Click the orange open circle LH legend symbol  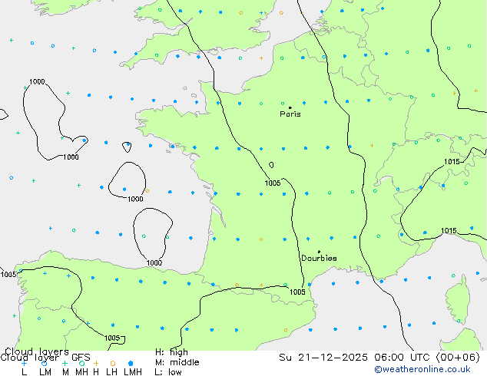click(x=113, y=363)
